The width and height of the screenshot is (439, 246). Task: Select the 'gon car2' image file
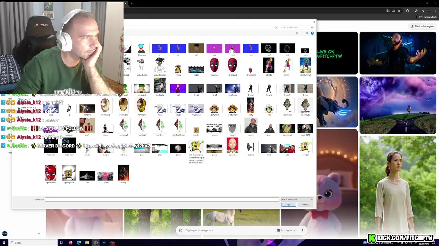pos(142,90)
